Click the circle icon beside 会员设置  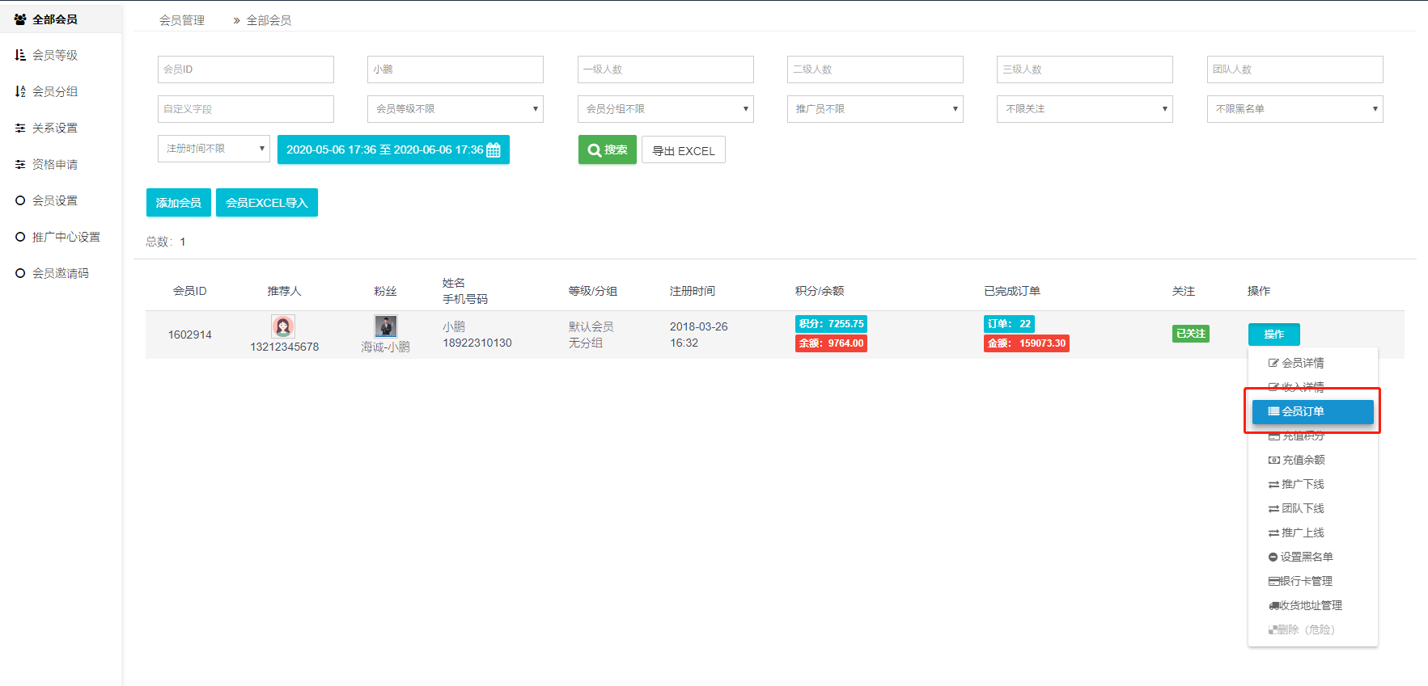20,200
